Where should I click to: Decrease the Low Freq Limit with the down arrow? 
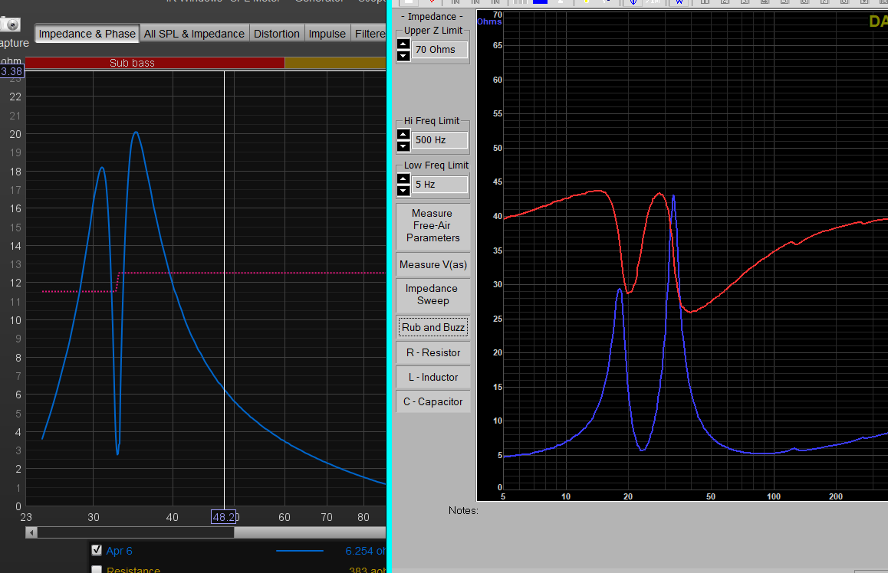pyautogui.click(x=403, y=190)
